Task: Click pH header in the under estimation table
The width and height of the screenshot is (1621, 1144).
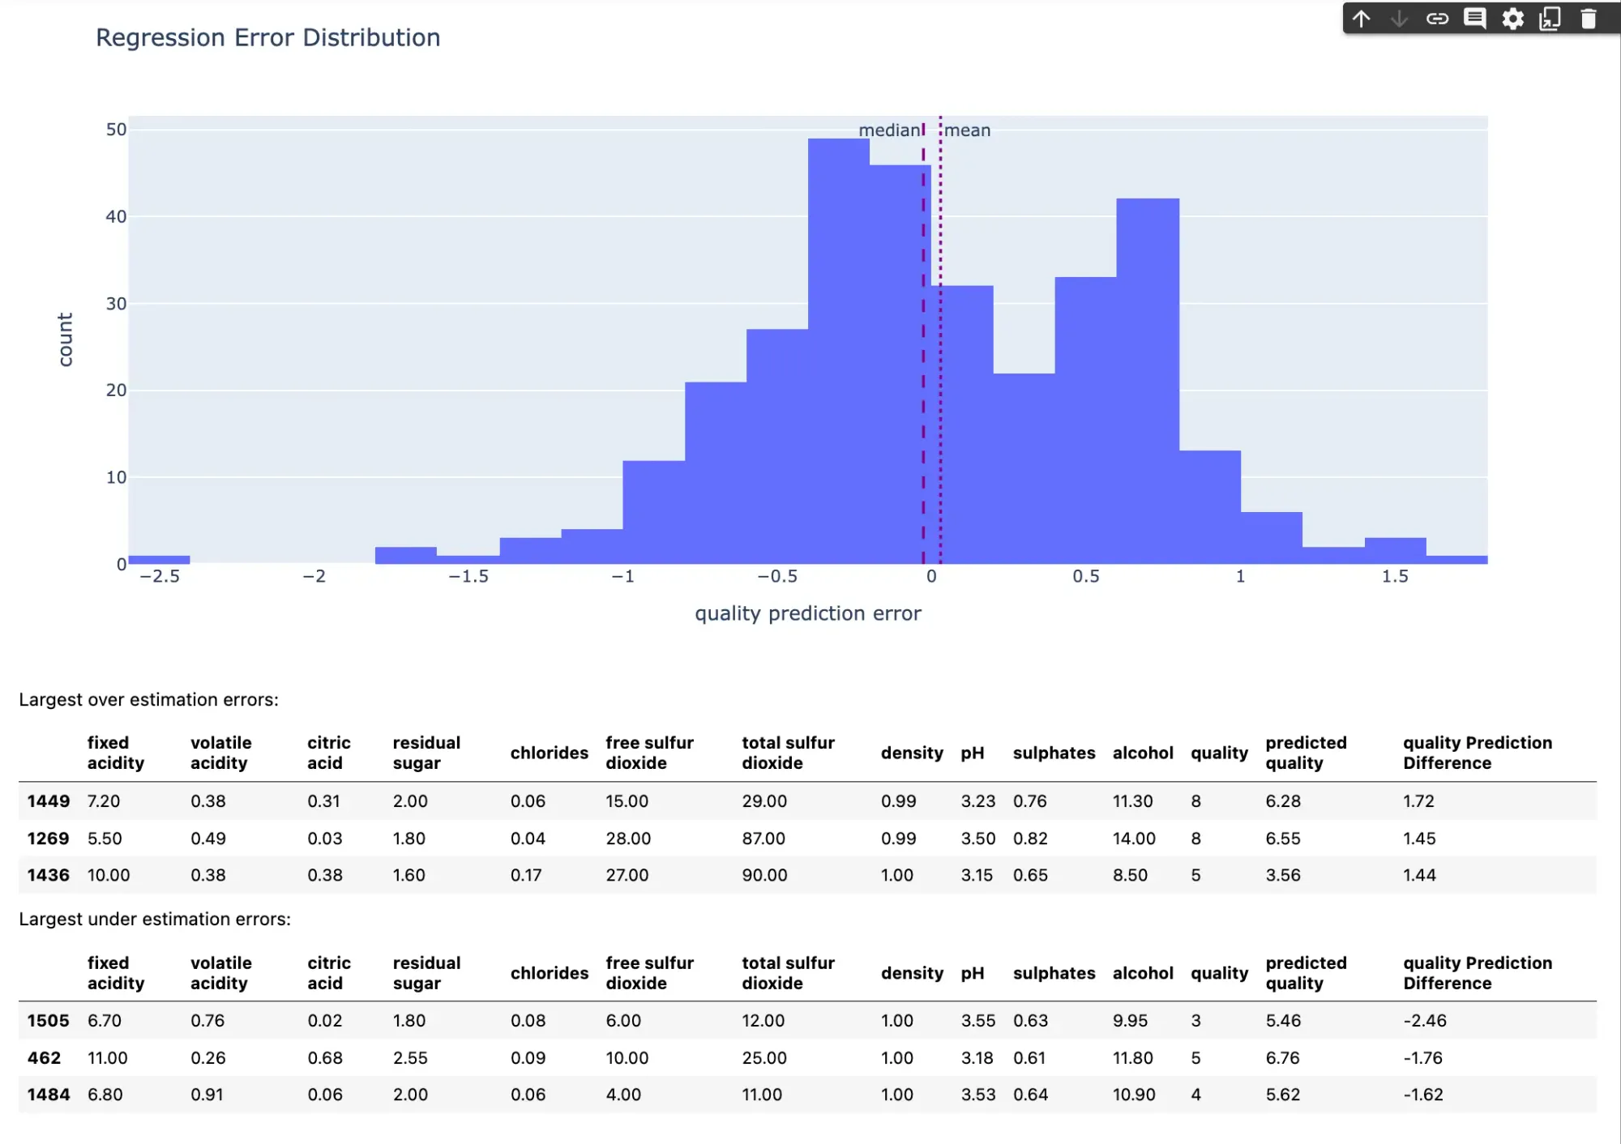Action: [972, 973]
